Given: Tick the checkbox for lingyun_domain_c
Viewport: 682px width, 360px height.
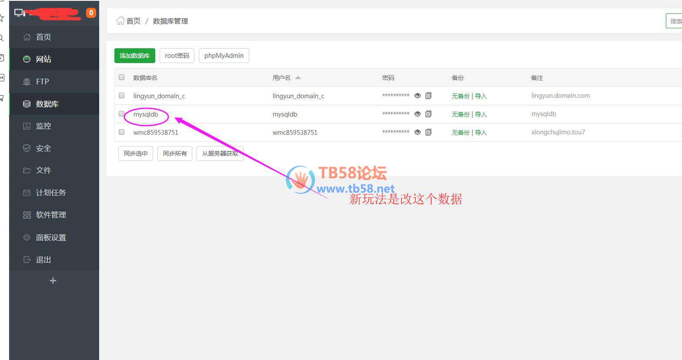Looking at the screenshot, I should [x=122, y=96].
